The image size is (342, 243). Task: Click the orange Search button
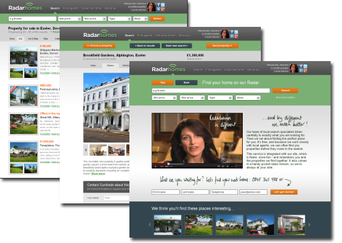tap(285, 91)
